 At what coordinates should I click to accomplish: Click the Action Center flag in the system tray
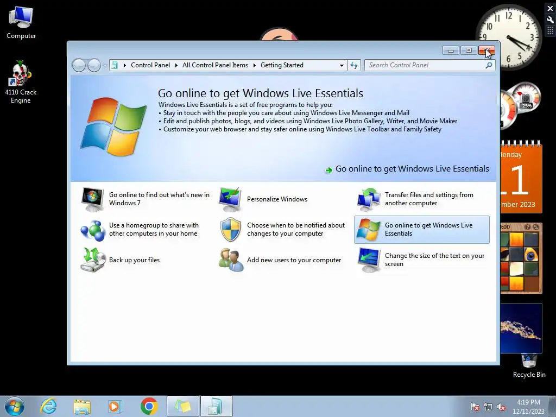click(x=475, y=407)
